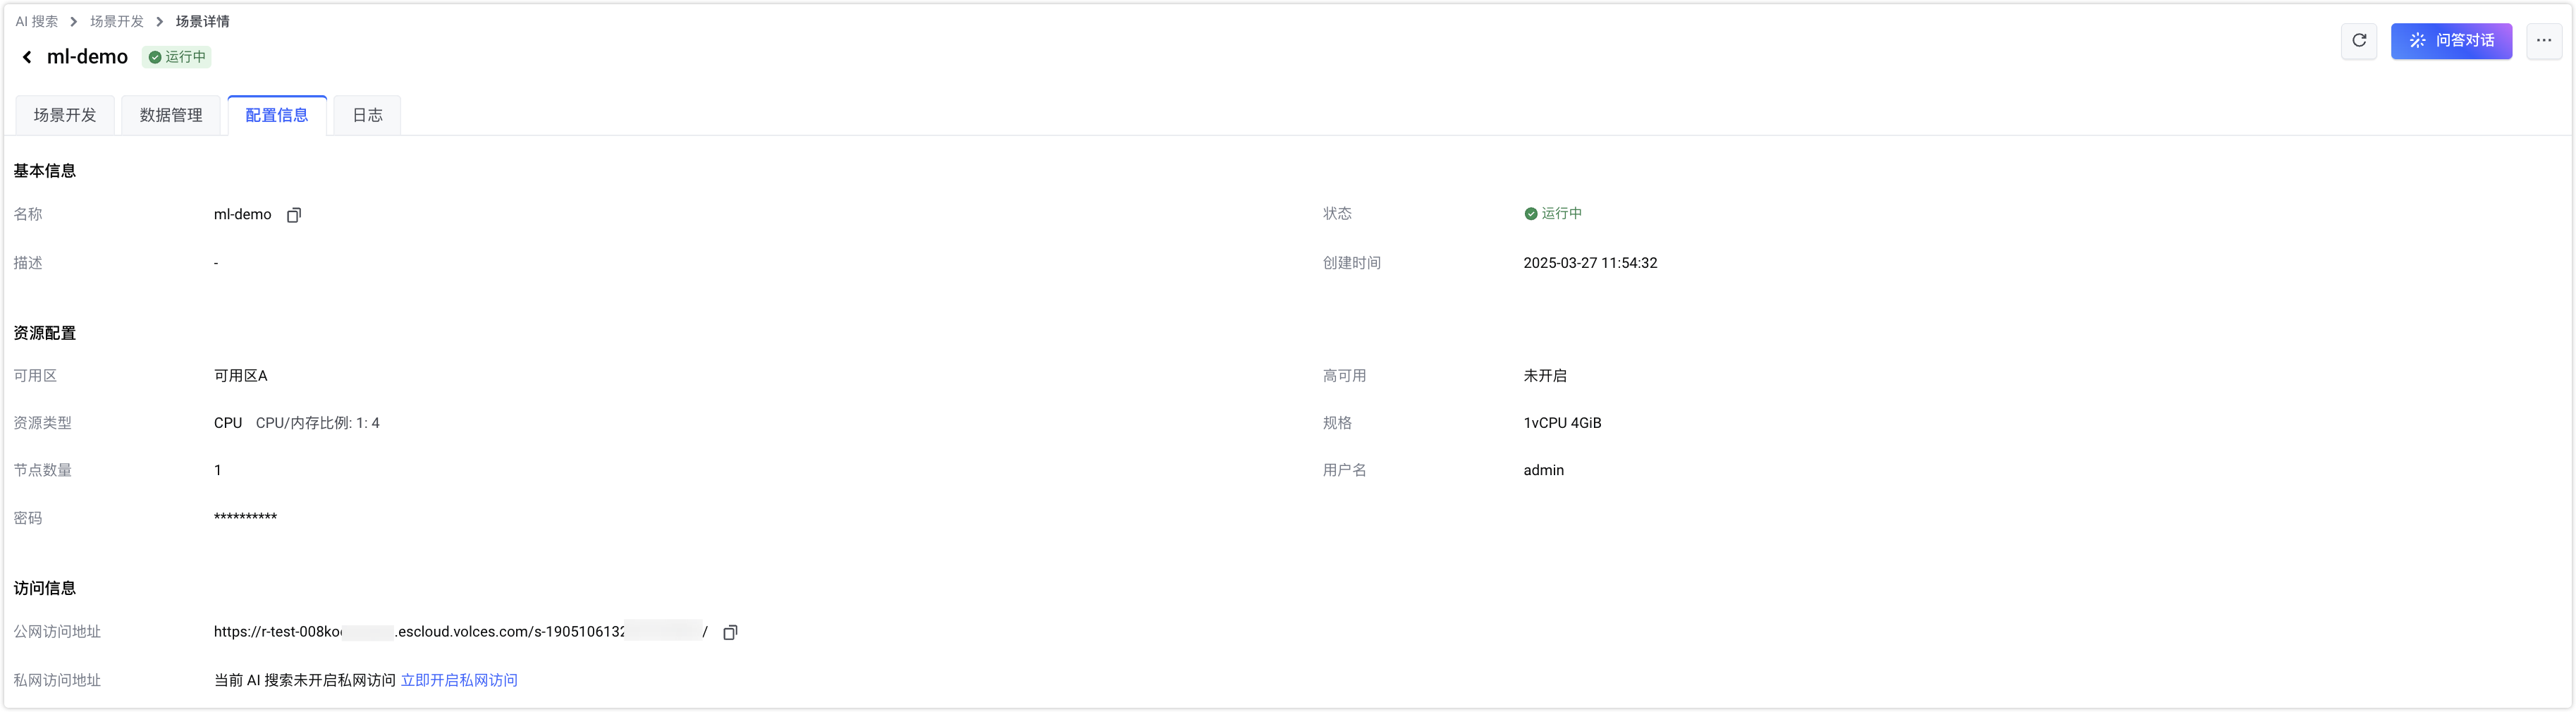Open the 日志 tab
Viewport: 2576px width, 712px height.
(367, 115)
